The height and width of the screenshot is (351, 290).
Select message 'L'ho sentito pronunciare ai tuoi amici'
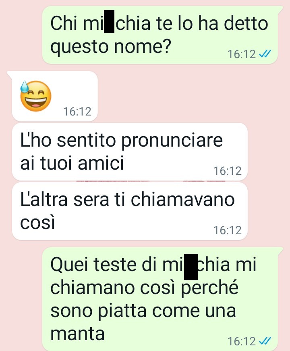tap(130, 151)
